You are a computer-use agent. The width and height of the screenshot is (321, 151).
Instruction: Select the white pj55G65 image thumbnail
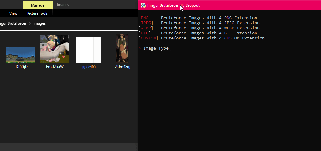click(88, 50)
